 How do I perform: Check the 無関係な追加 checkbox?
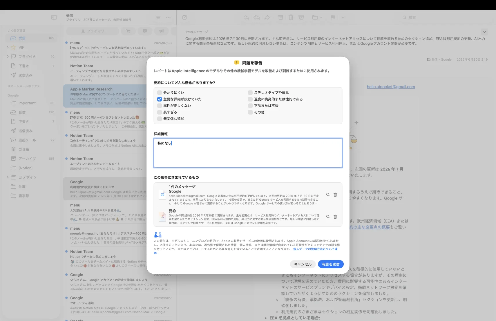160,119
